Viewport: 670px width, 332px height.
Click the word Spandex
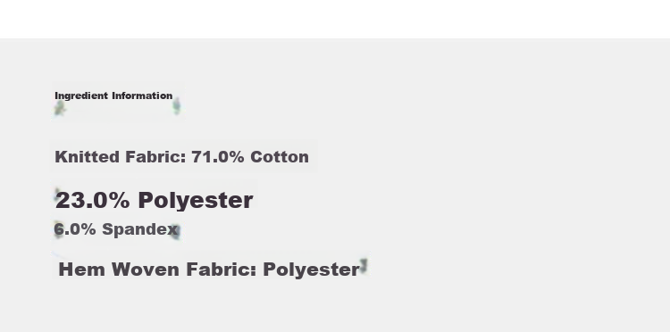(139, 229)
